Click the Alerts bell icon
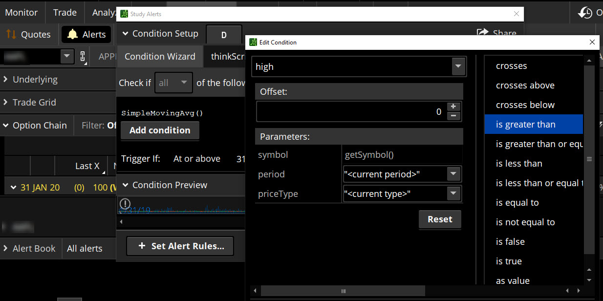The width and height of the screenshot is (603, 301). (72, 34)
